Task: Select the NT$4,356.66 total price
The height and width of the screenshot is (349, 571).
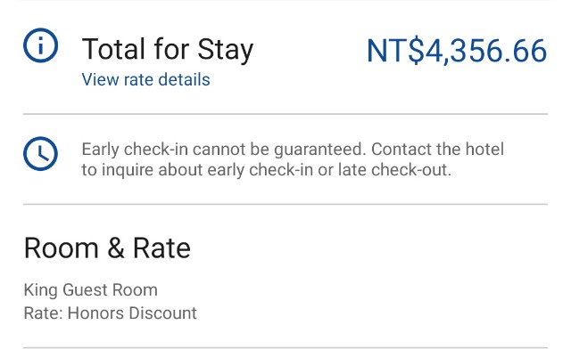Action: (457, 51)
